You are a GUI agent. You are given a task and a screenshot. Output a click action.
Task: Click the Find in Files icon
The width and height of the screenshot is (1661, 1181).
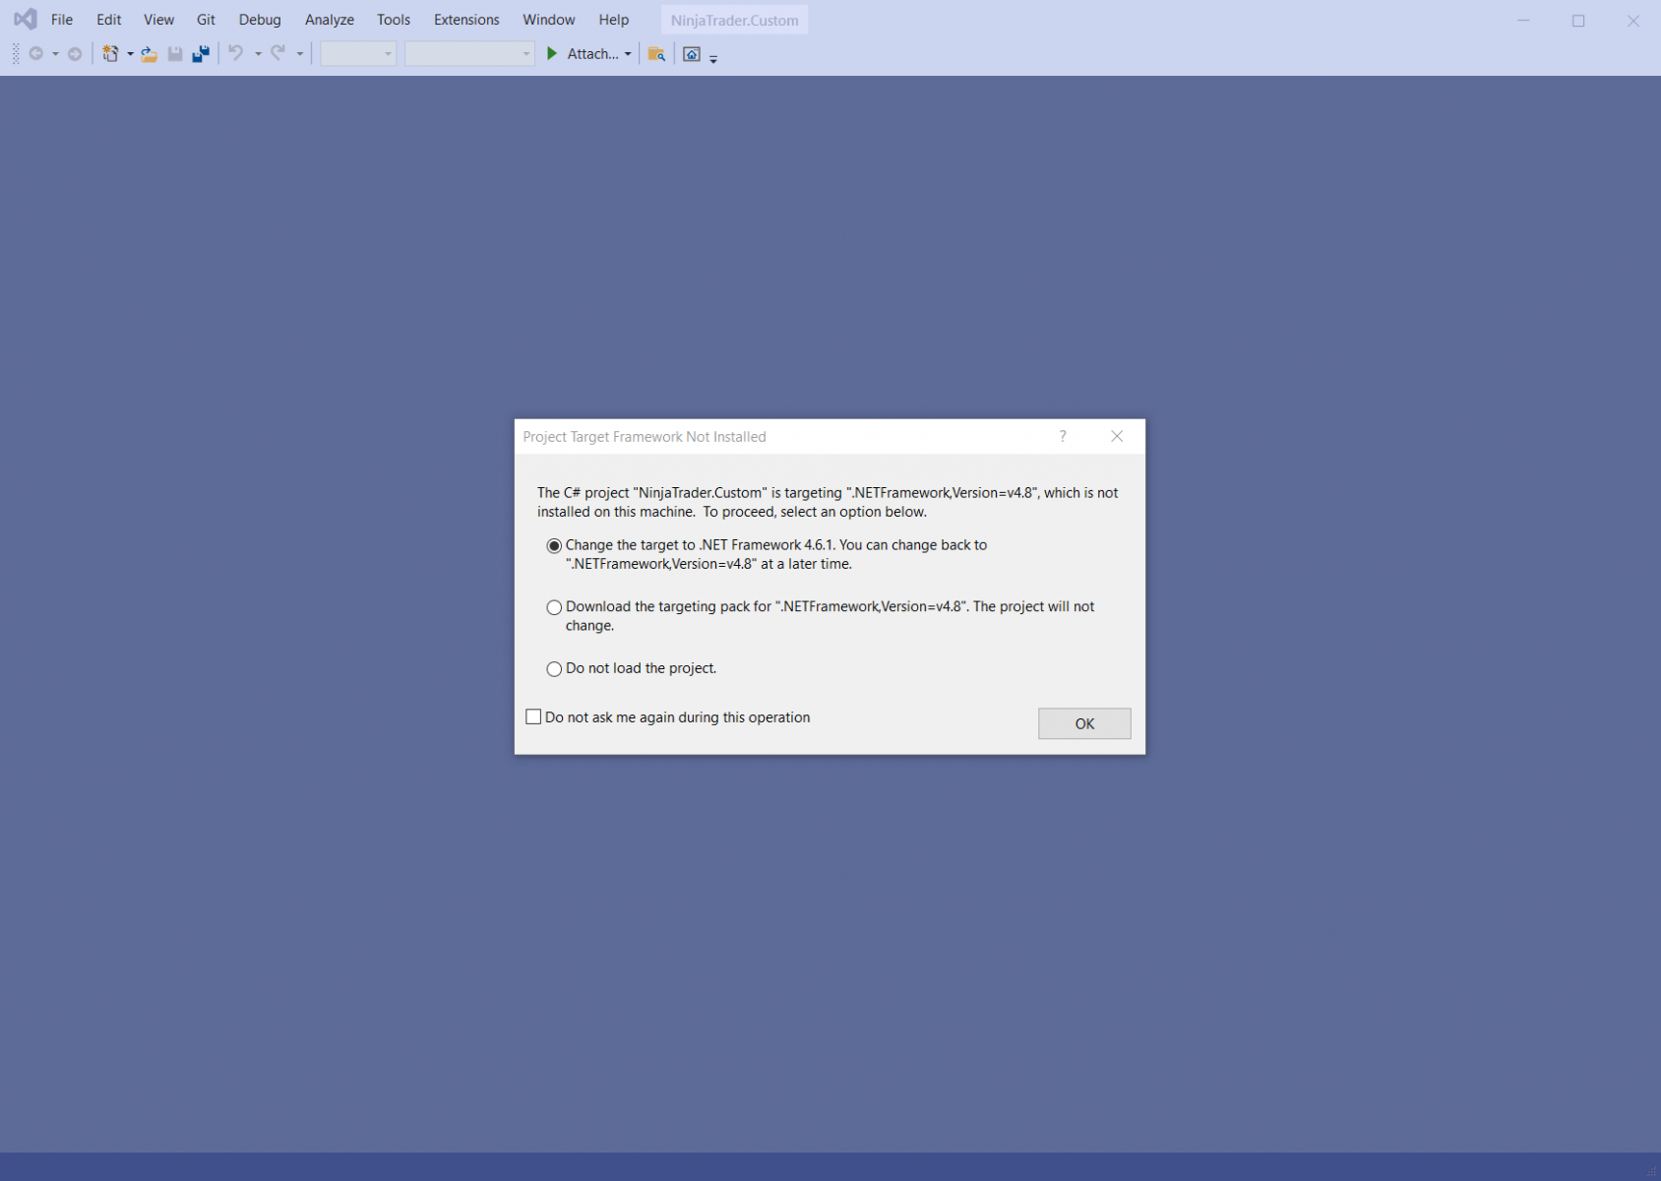tap(656, 54)
